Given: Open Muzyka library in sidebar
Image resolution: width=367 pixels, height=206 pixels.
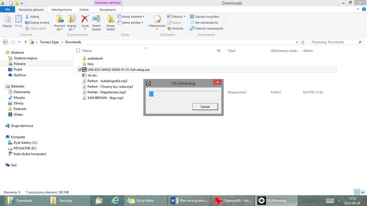Looking at the screenshot, I should click(x=19, y=98).
